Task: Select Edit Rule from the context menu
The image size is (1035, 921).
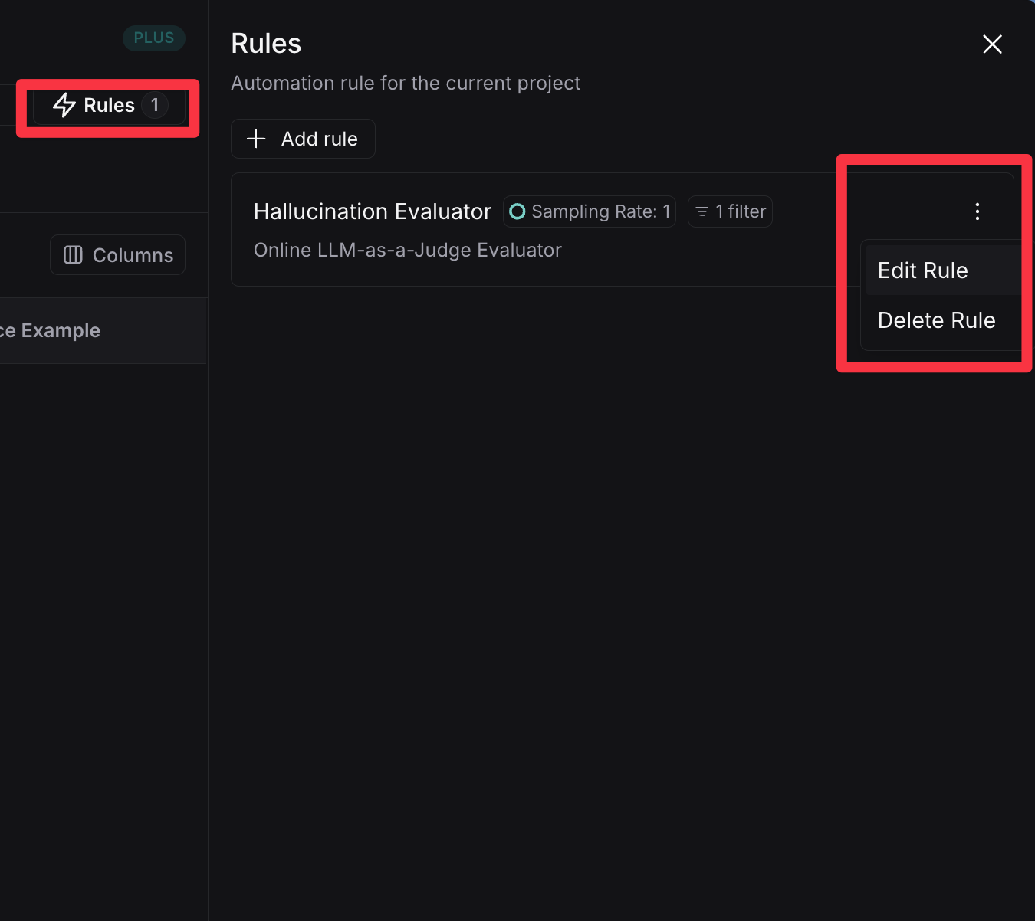Action: 922,270
